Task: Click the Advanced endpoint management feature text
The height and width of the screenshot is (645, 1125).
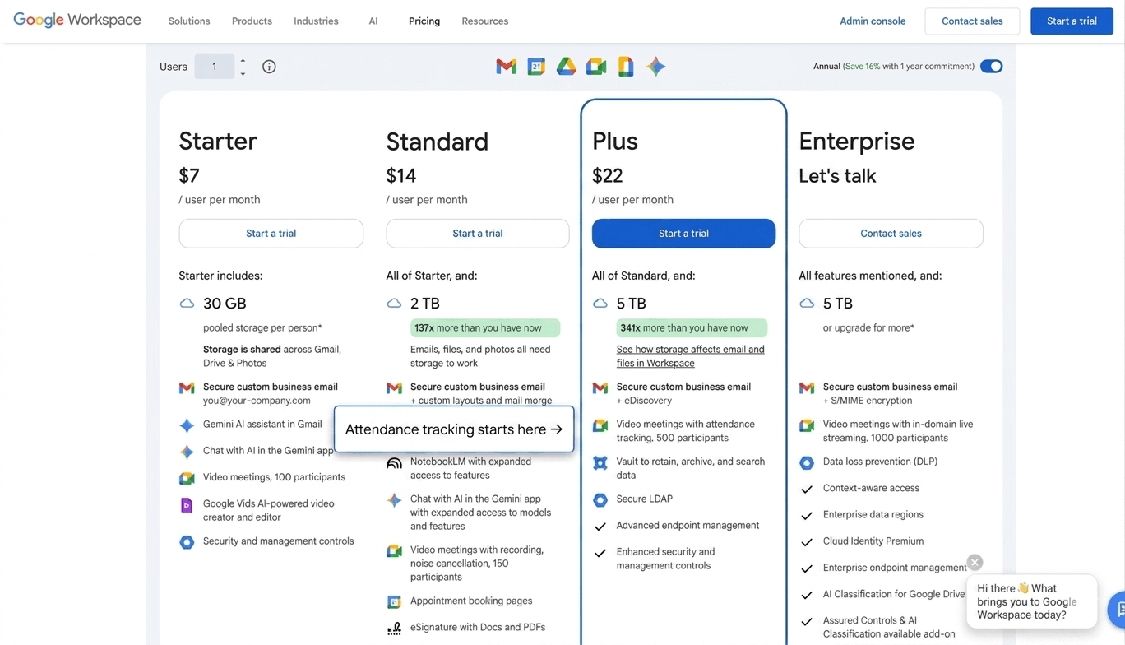Action: point(687,526)
